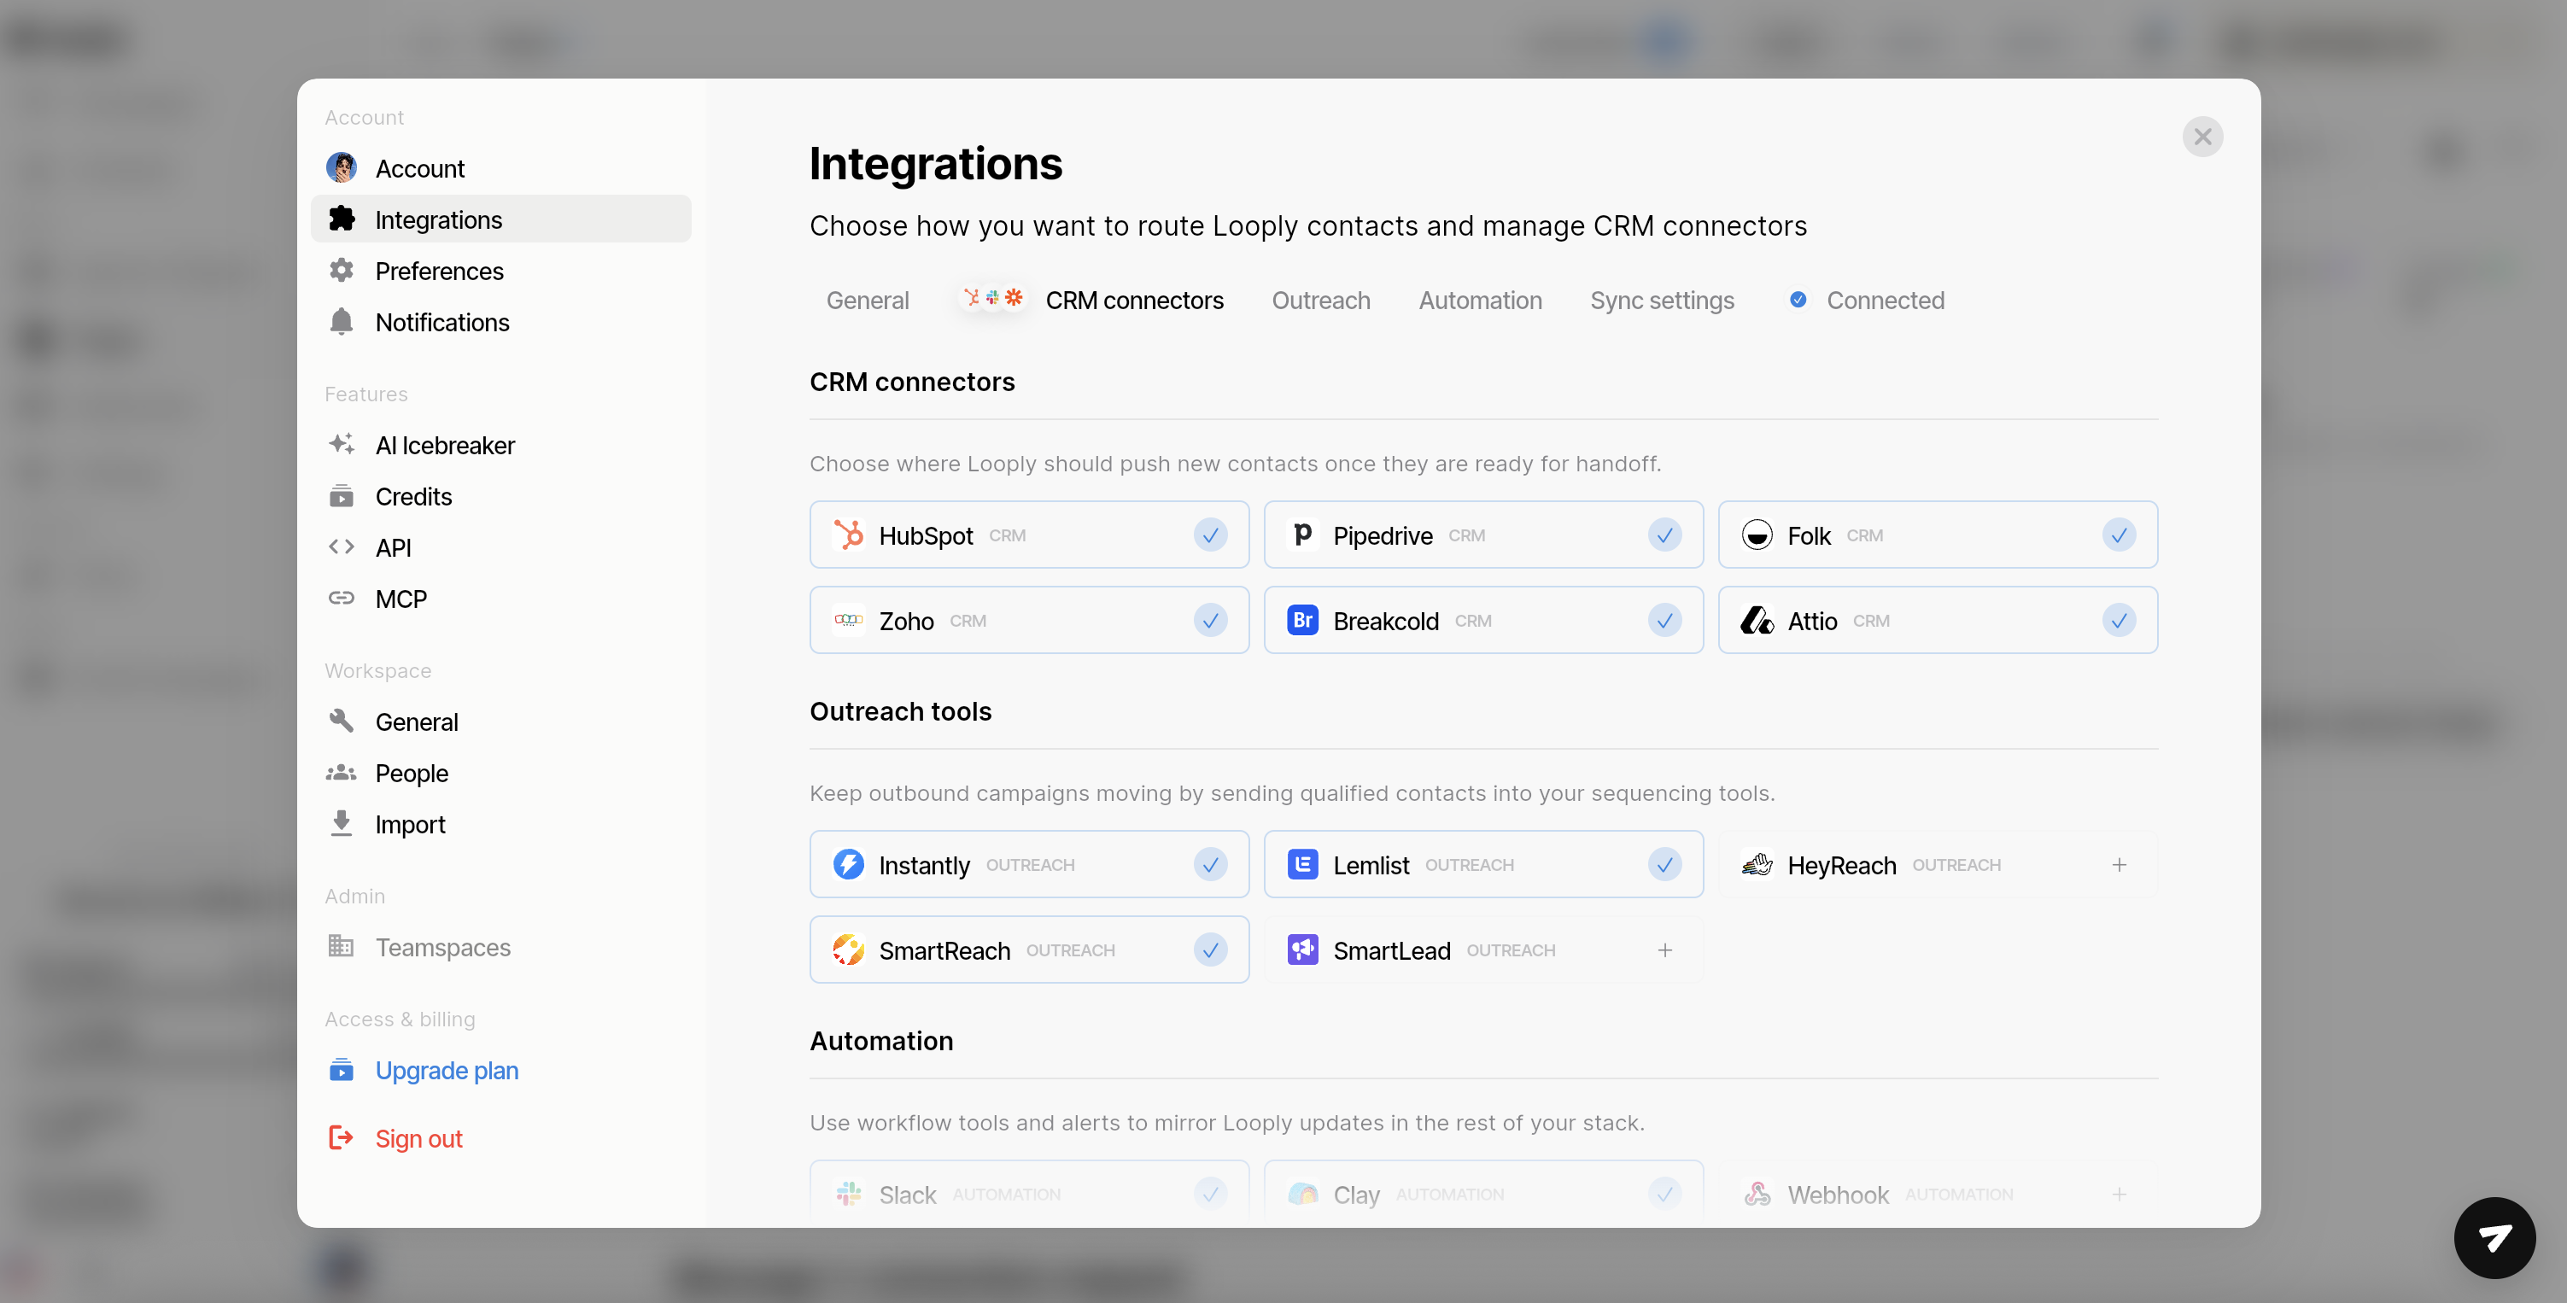Toggle the SmartReach connection checkmark
Viewport: 2567px width, 1303px height.
coord(1211,949)
